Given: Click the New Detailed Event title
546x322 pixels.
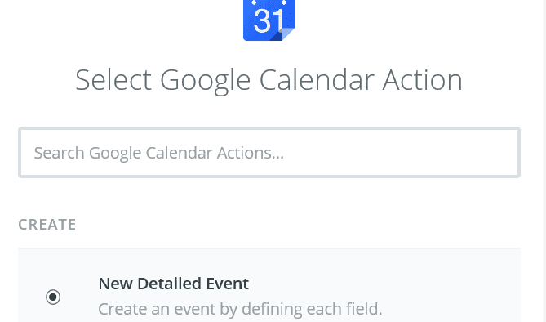Looking at the screenshot, I should [x=173, y=284].
